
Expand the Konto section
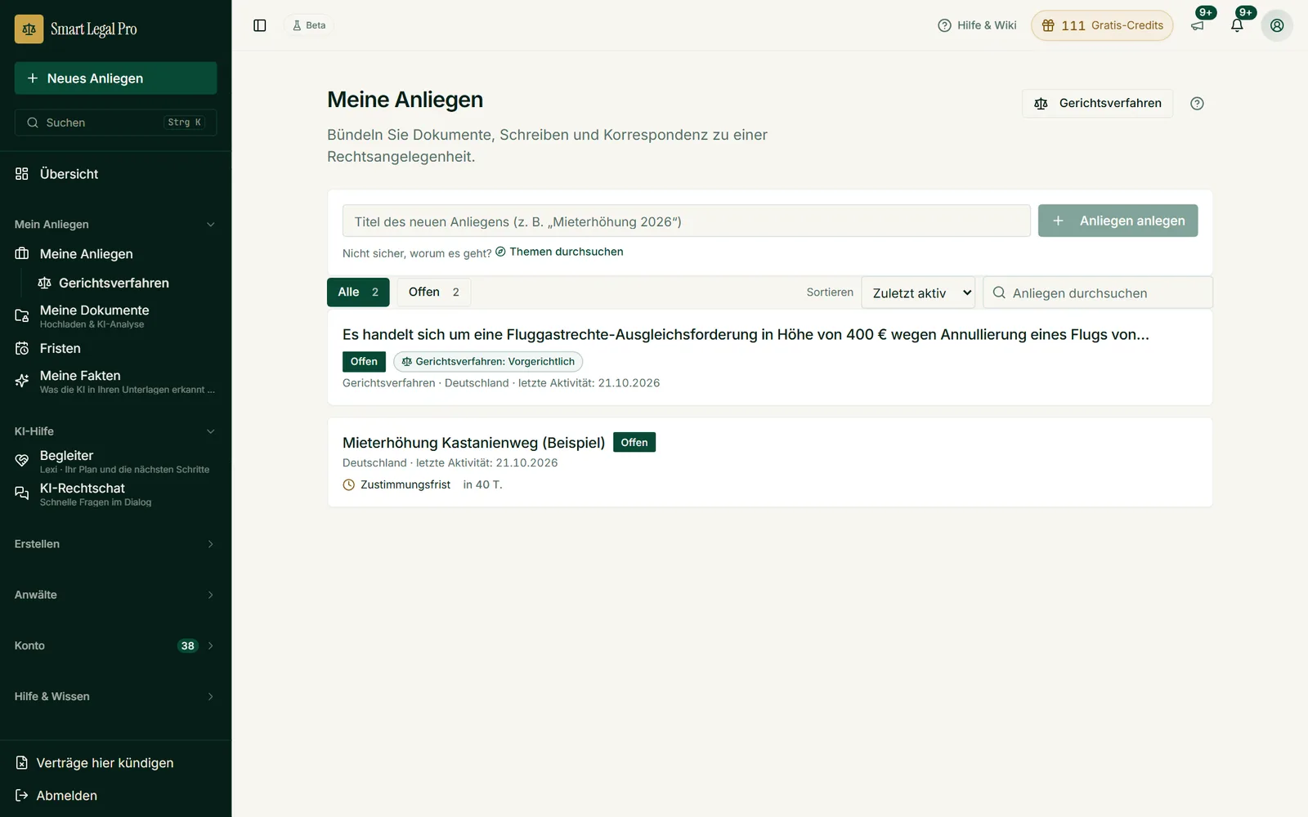(x=115, y=645)
